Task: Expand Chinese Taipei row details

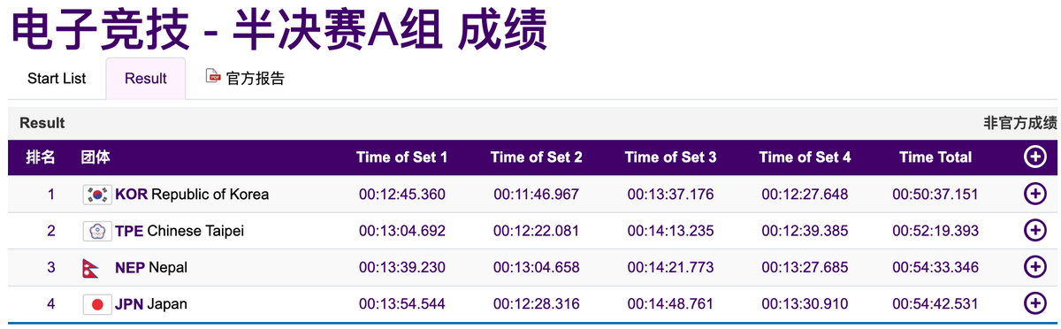Action: point(1034,231)
